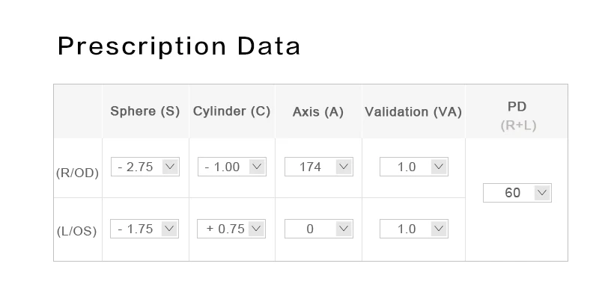Expand the L/OS Validation dropdown
This screenshot has width=599, height=299.
(414, 229)
